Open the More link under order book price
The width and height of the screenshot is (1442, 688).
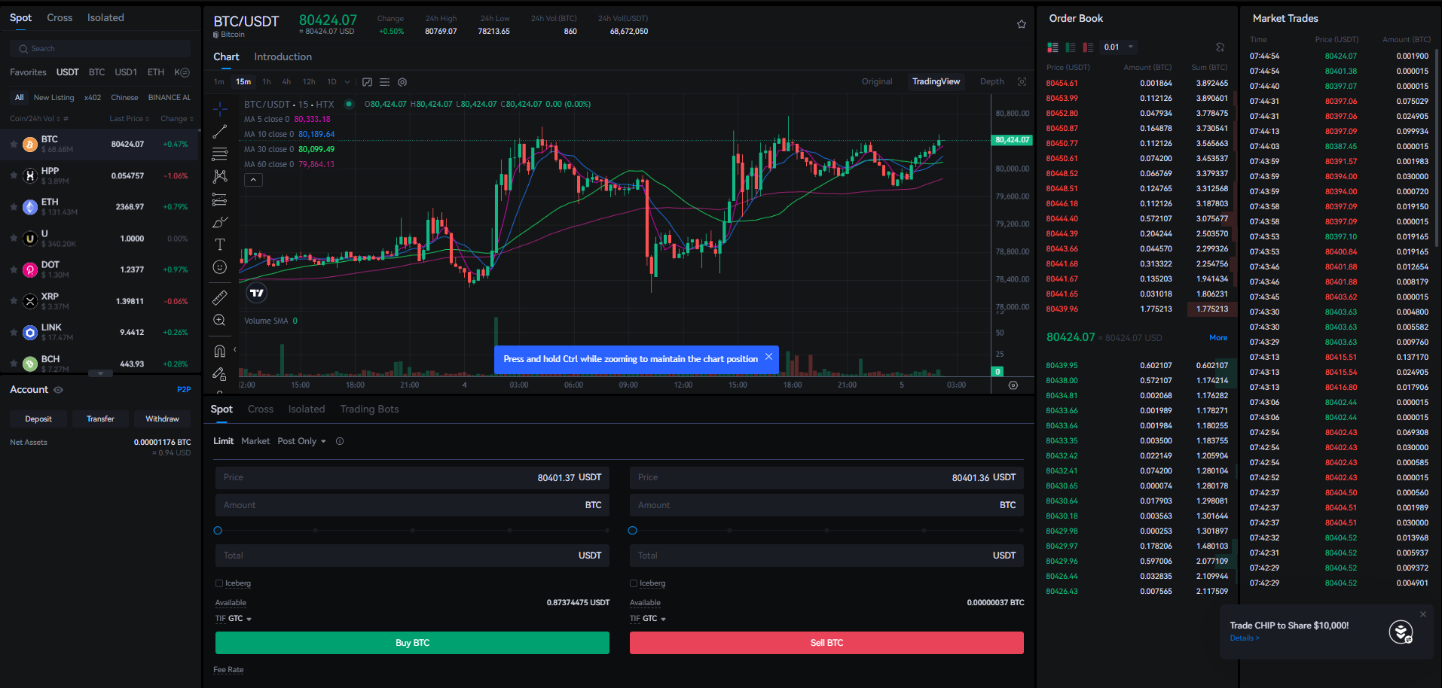(1218, 338)
